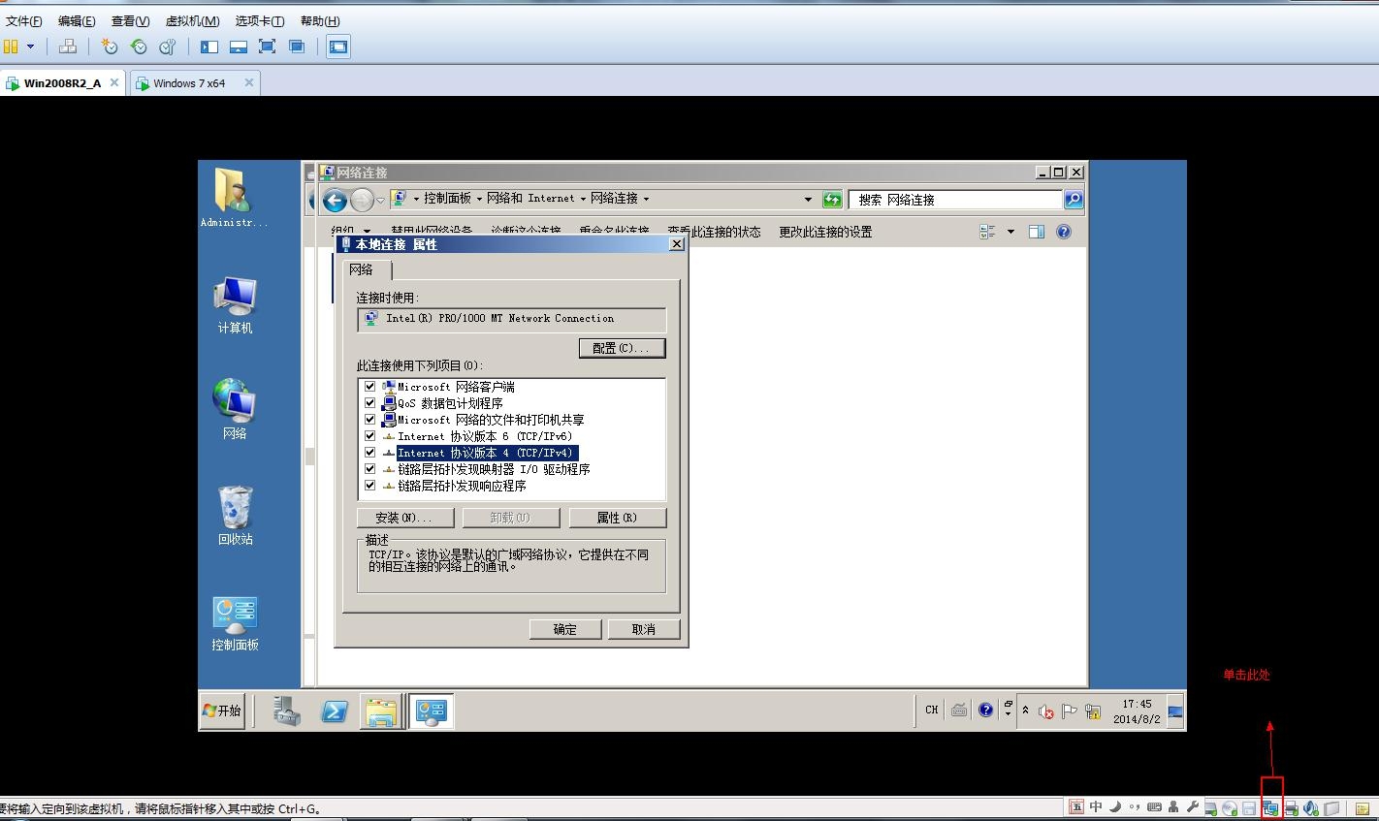Uncheck Microsoft 网络客户端 checkbox
This screenshot has height=821, width=1379.
[x=369, y=387]
